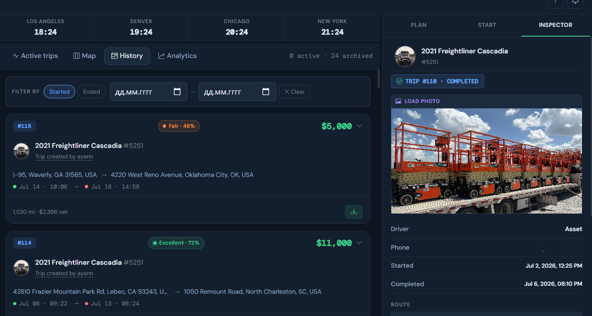Select the INSPECTOR panel tab
Screen dimensions: 592x316
[x=555, y=25]
